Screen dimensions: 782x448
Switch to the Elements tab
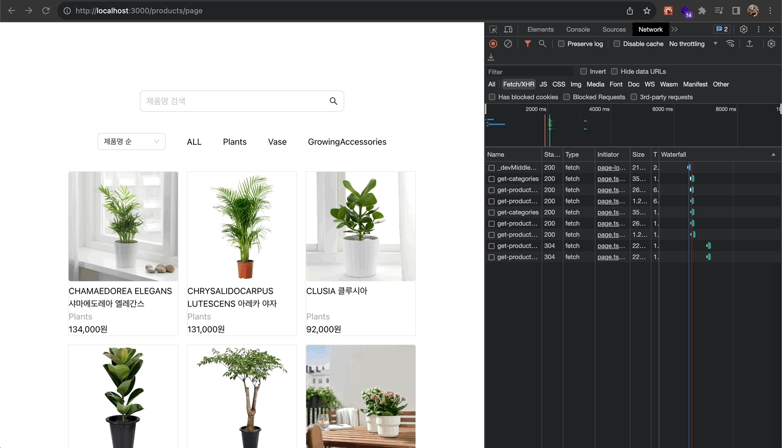(540, 29)
